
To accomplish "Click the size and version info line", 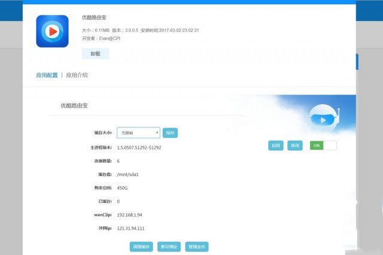I will click(x=141, y=31).
